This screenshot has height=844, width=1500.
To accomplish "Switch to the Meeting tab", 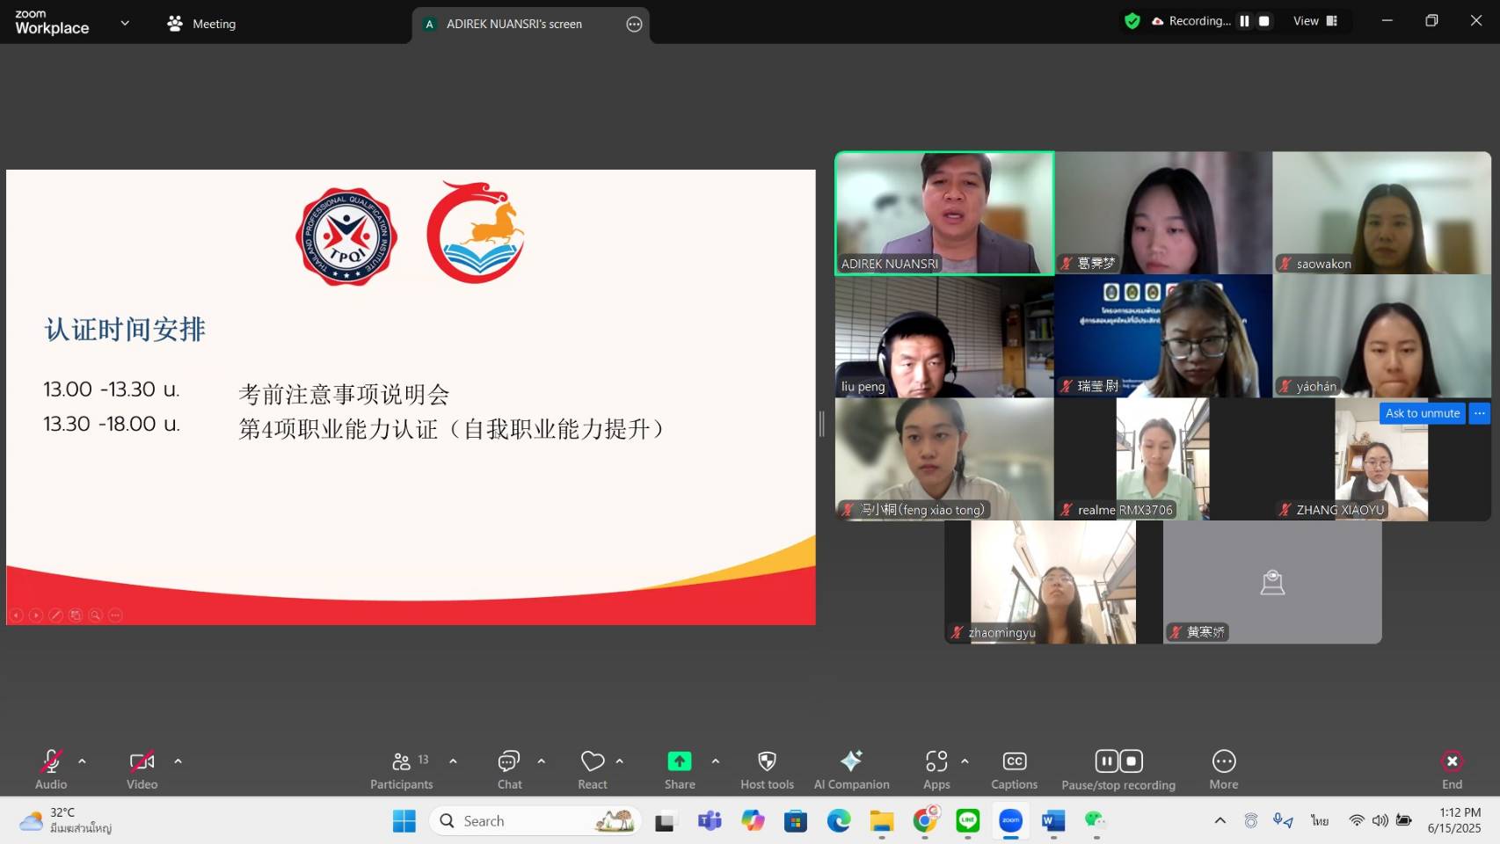I will (x=202, y=24).
